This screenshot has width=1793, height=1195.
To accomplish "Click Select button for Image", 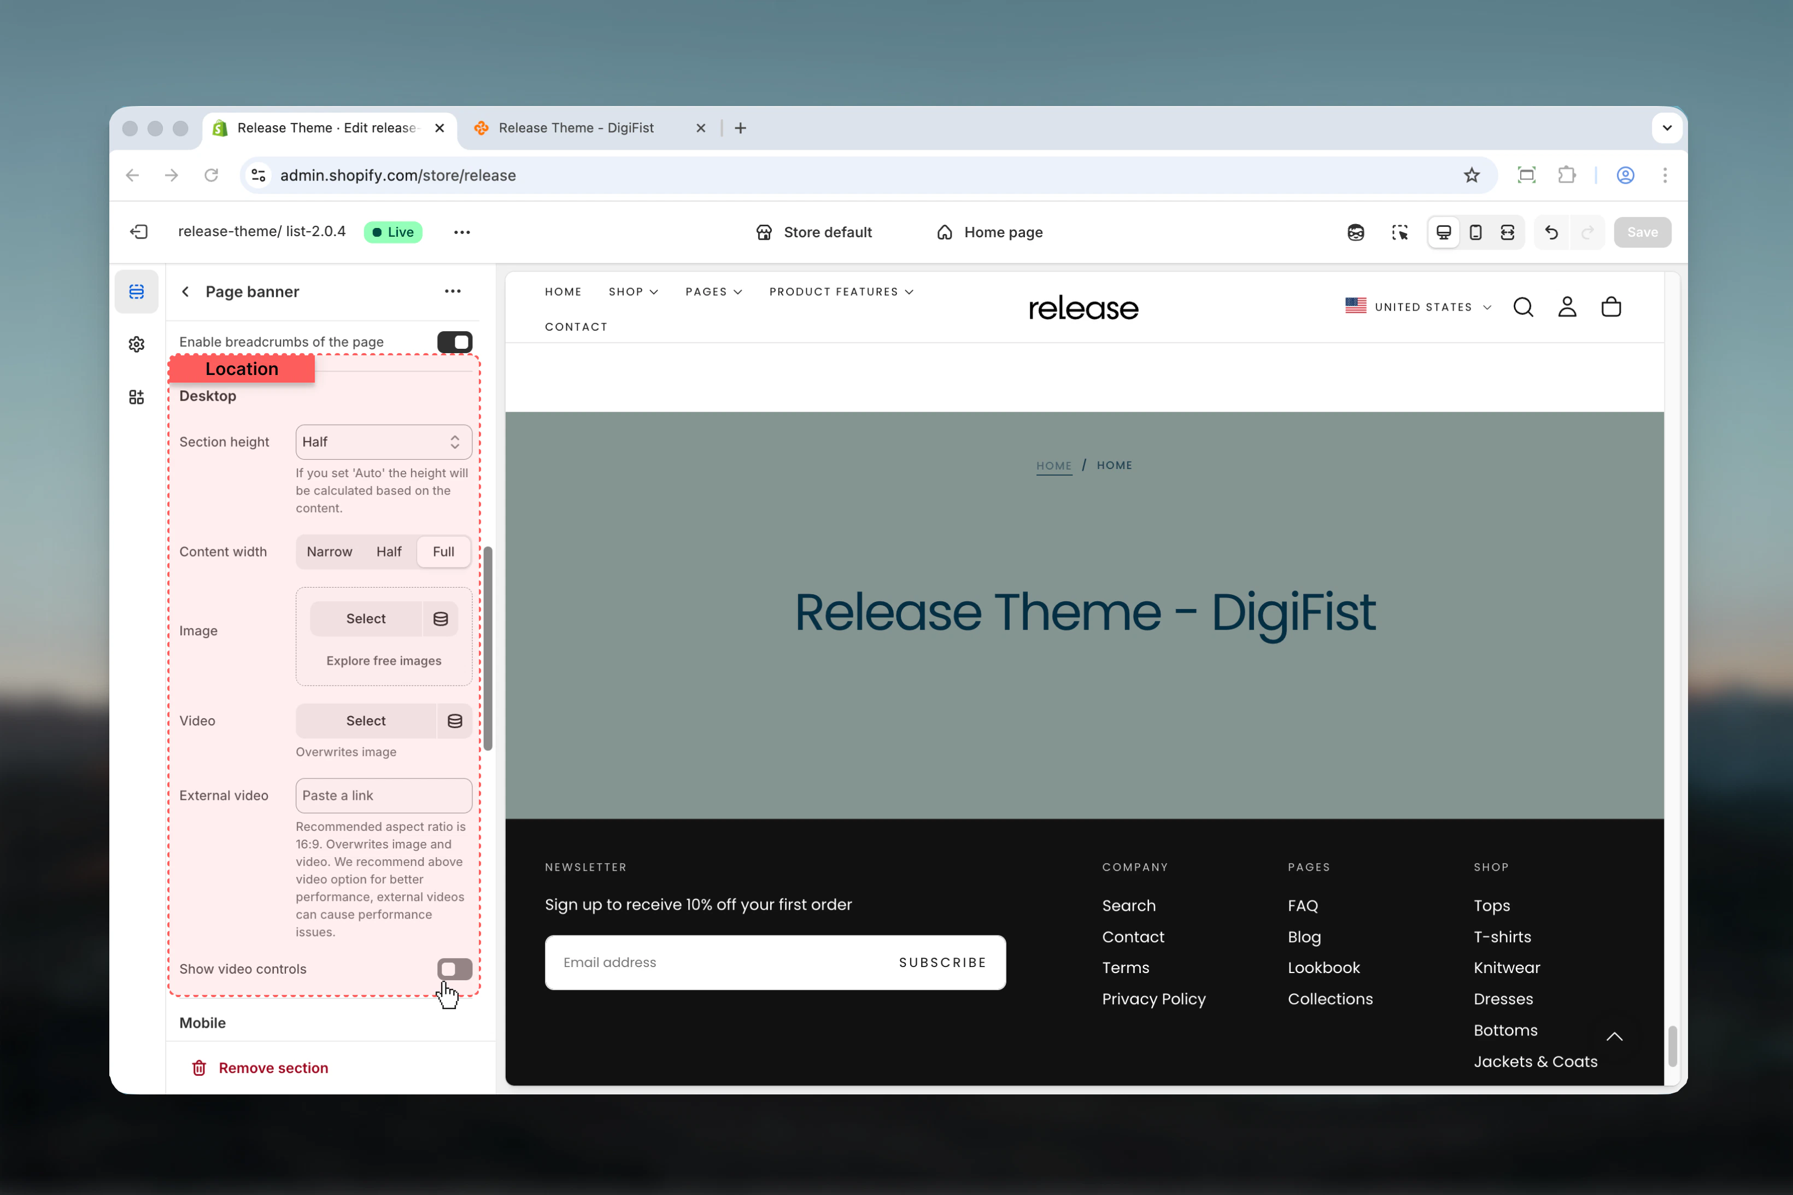I will [x=366, y=619].
